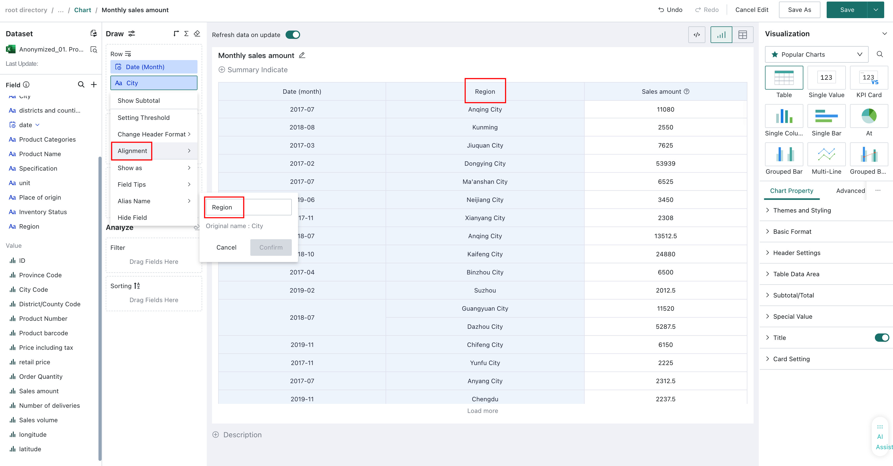The height and width of the screenshot is (466, 893).
Task: Expand the date field dropdown chevron
Action: tap(37, 125)
